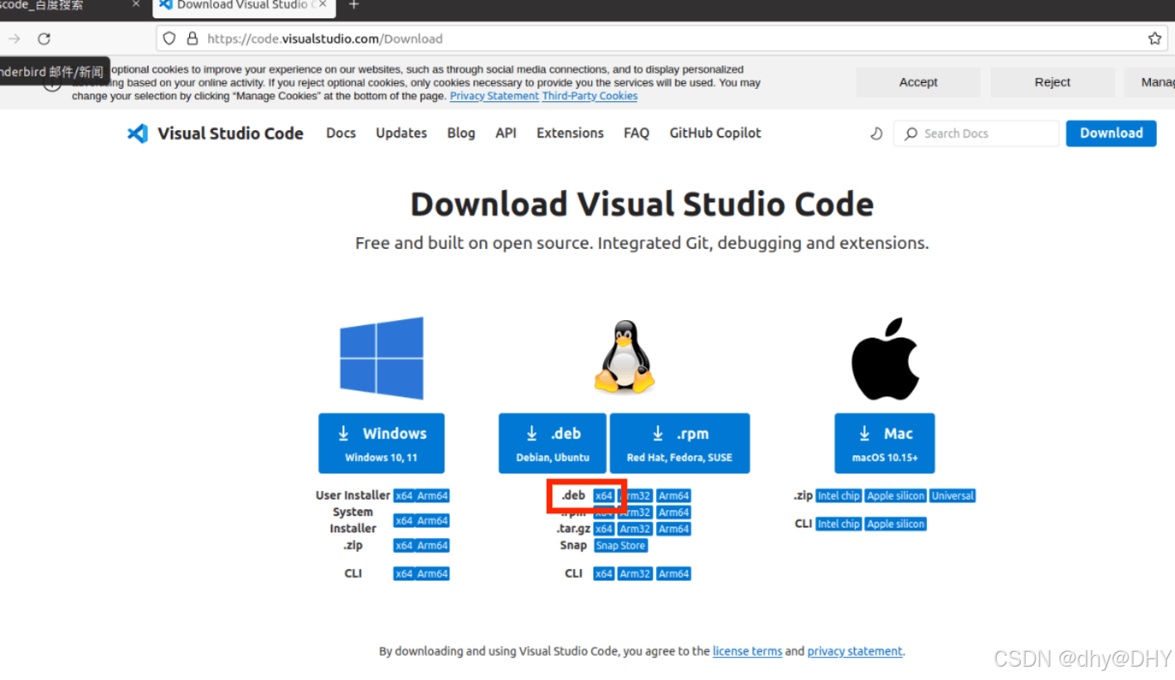The width and height of the screenshot is (1175, 680).
Task: Select Linux CLI Arm32 download
Action: tap(635, 574)
